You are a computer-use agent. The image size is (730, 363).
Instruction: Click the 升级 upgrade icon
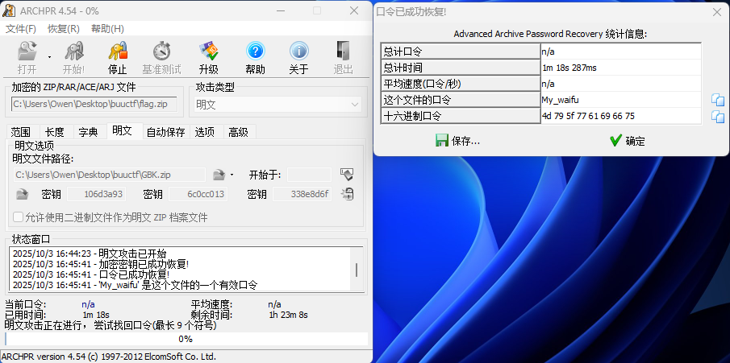point(209,52)
